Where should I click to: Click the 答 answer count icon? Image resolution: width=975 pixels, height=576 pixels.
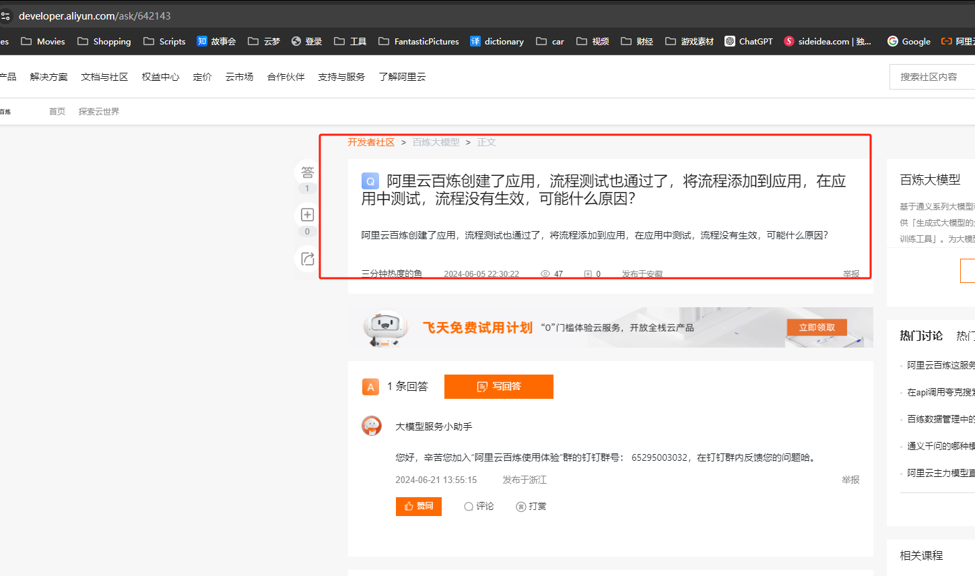point(307,172)
